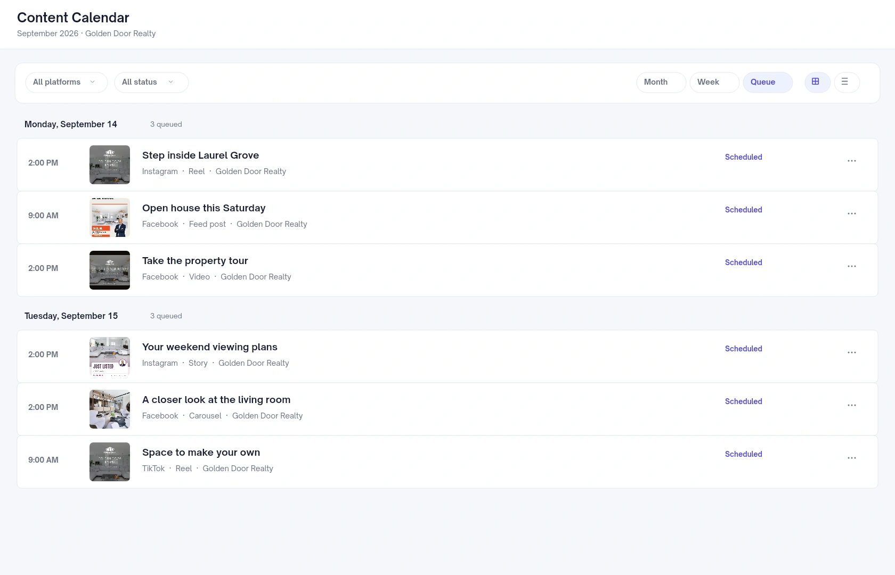
Task: Open the Step inside Laurel Grove post title
Action: (200, 155)
